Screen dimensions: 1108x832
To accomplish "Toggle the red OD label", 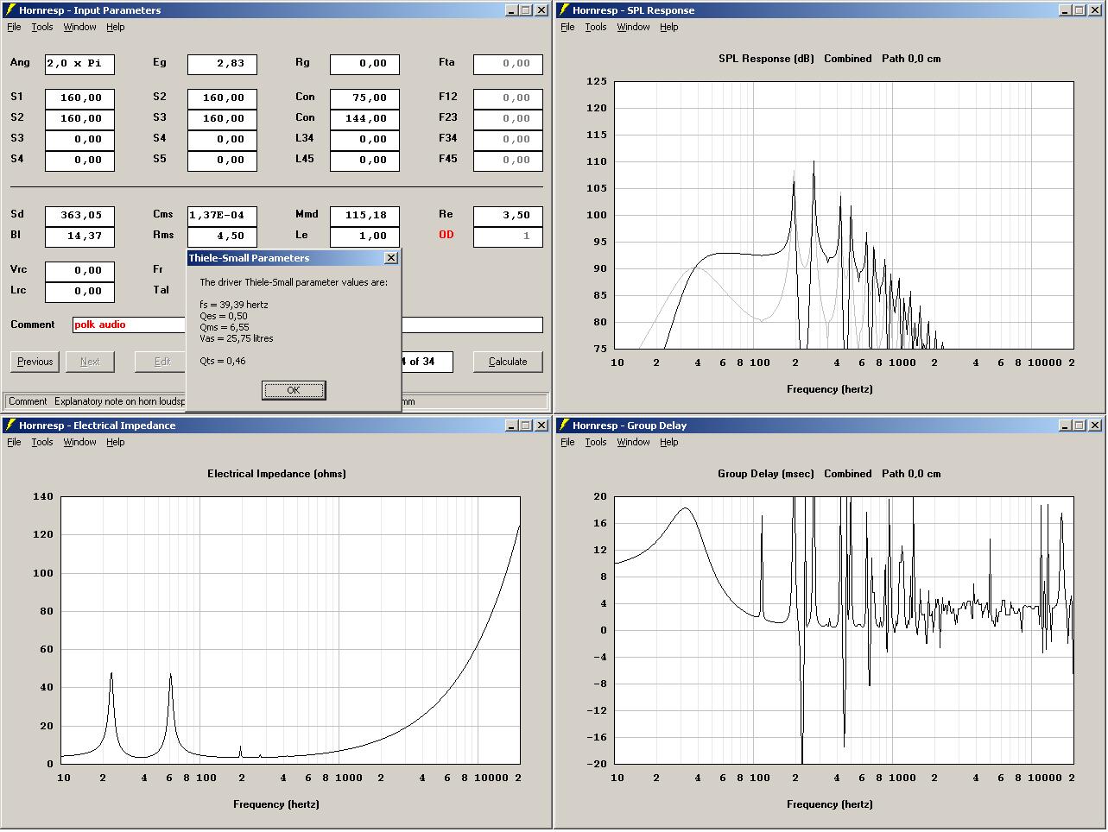I will click(446, 235).
